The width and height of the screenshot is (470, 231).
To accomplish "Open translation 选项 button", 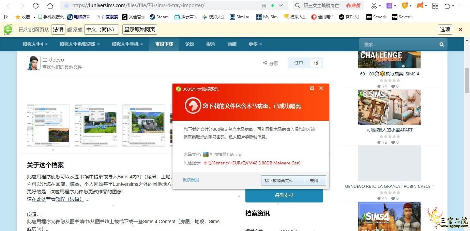I will tap(445, 30).
